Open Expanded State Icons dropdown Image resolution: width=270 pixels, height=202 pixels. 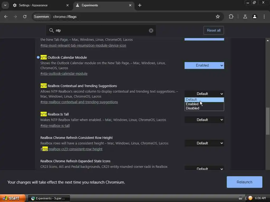pos(204,168)
